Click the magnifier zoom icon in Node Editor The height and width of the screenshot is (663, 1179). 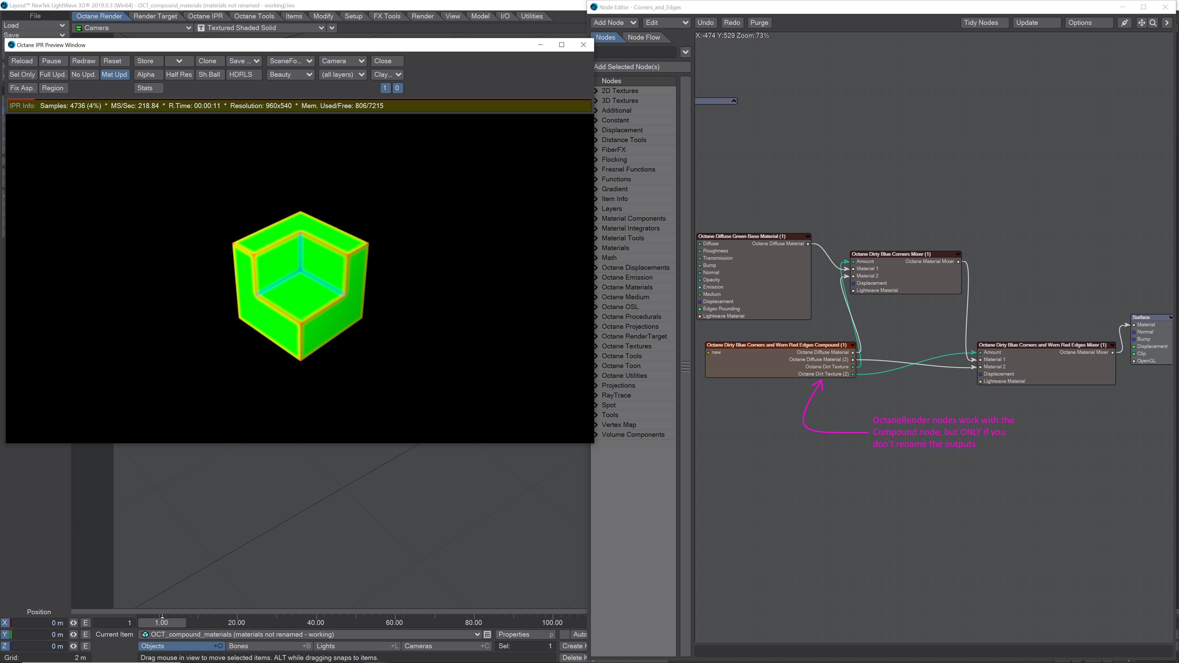pyautogui.click(x=1154, y=23)
